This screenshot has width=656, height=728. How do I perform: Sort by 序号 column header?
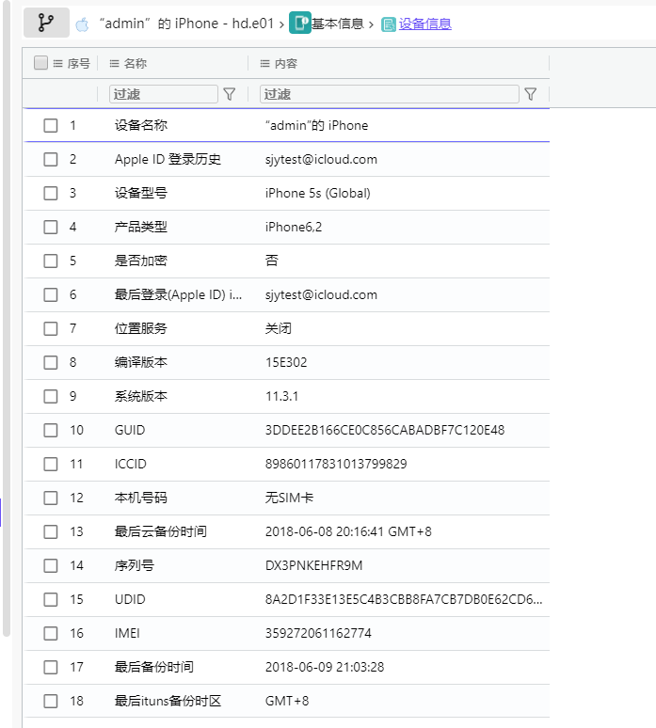[78, 64]
